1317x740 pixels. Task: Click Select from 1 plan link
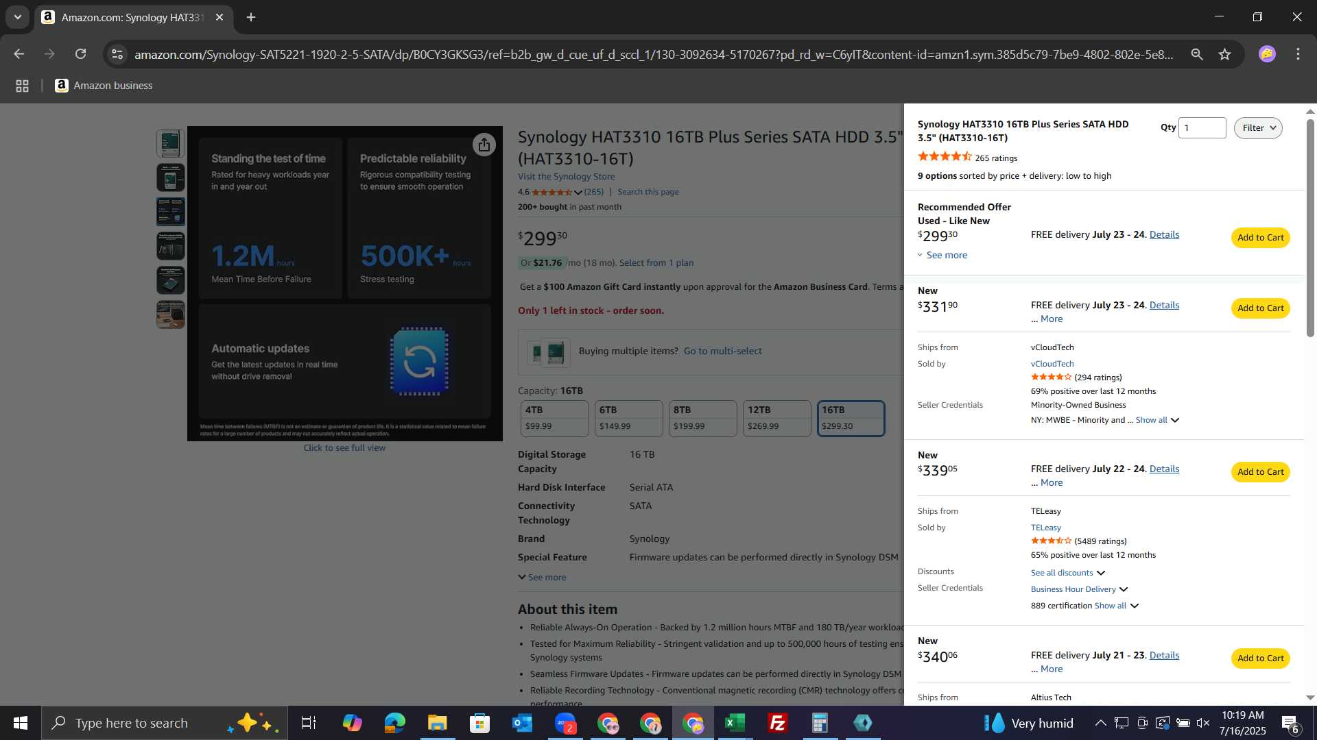pyautogui.click(x=656, y=263)
